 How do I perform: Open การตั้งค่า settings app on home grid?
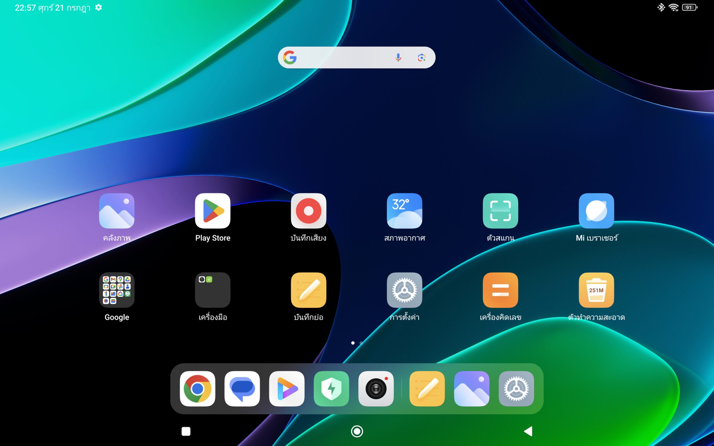[404, 290]
